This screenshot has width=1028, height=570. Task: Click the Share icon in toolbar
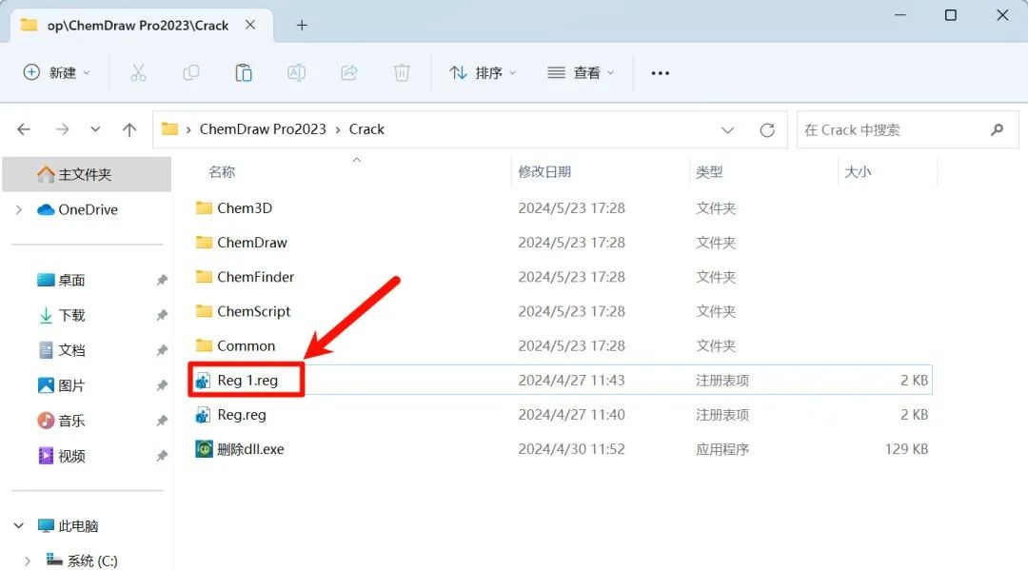coord(349,72)
